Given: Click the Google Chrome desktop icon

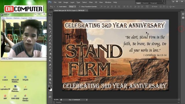Looking at the screenshot, I should point(25,98).
